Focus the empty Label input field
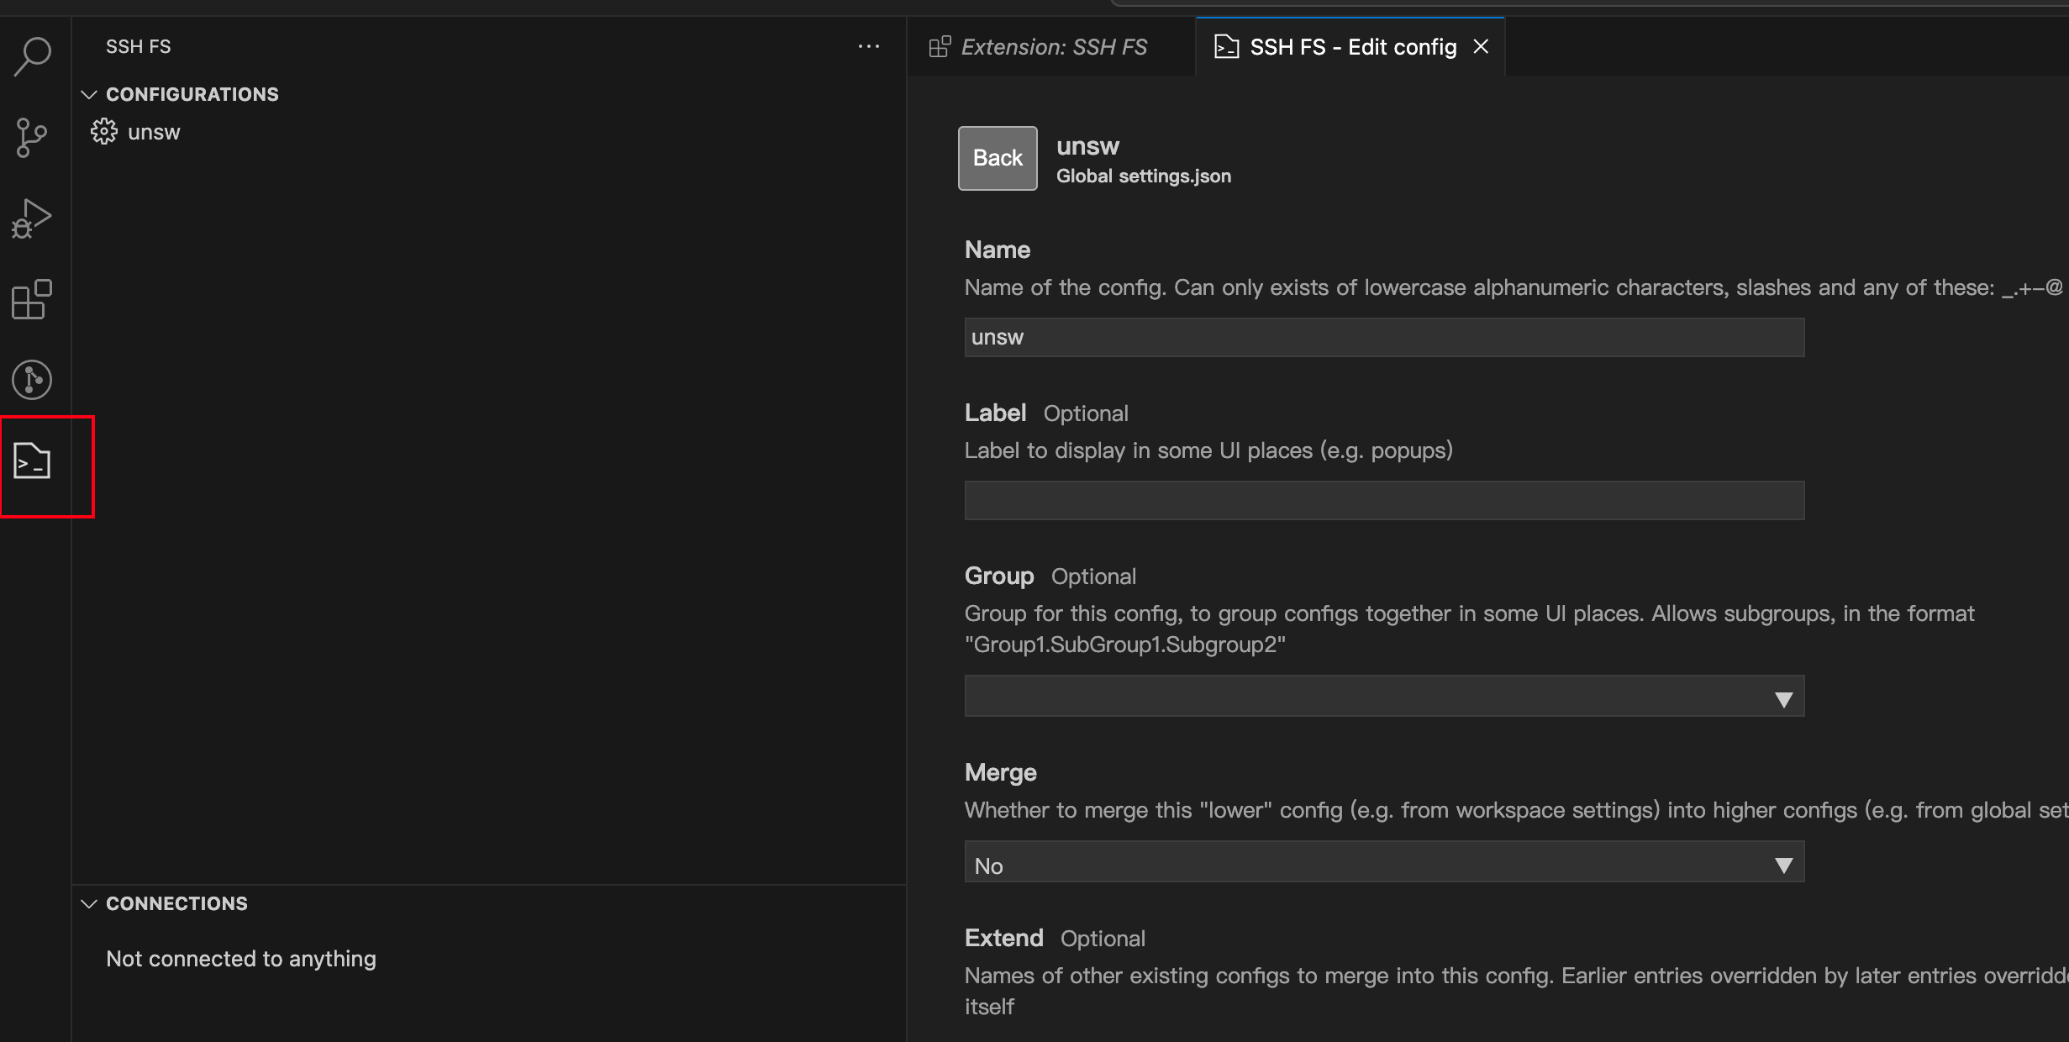2069x1042 pixels. point(1384,500)
